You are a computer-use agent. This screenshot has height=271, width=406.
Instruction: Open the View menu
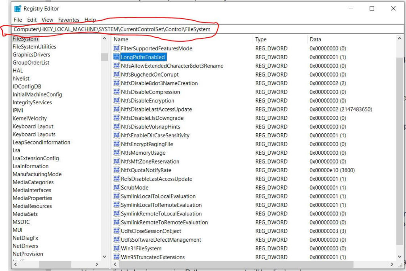click(48, 20)
